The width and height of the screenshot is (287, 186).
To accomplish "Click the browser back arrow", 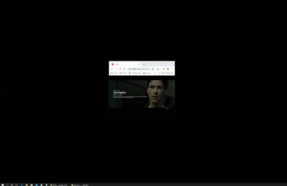I will (112, 69).
